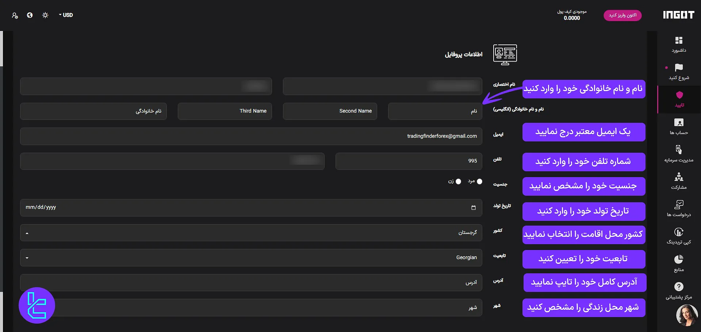Click the INGOT logo link
Viewport: 701px width, 332px height.
coord(678,15)
